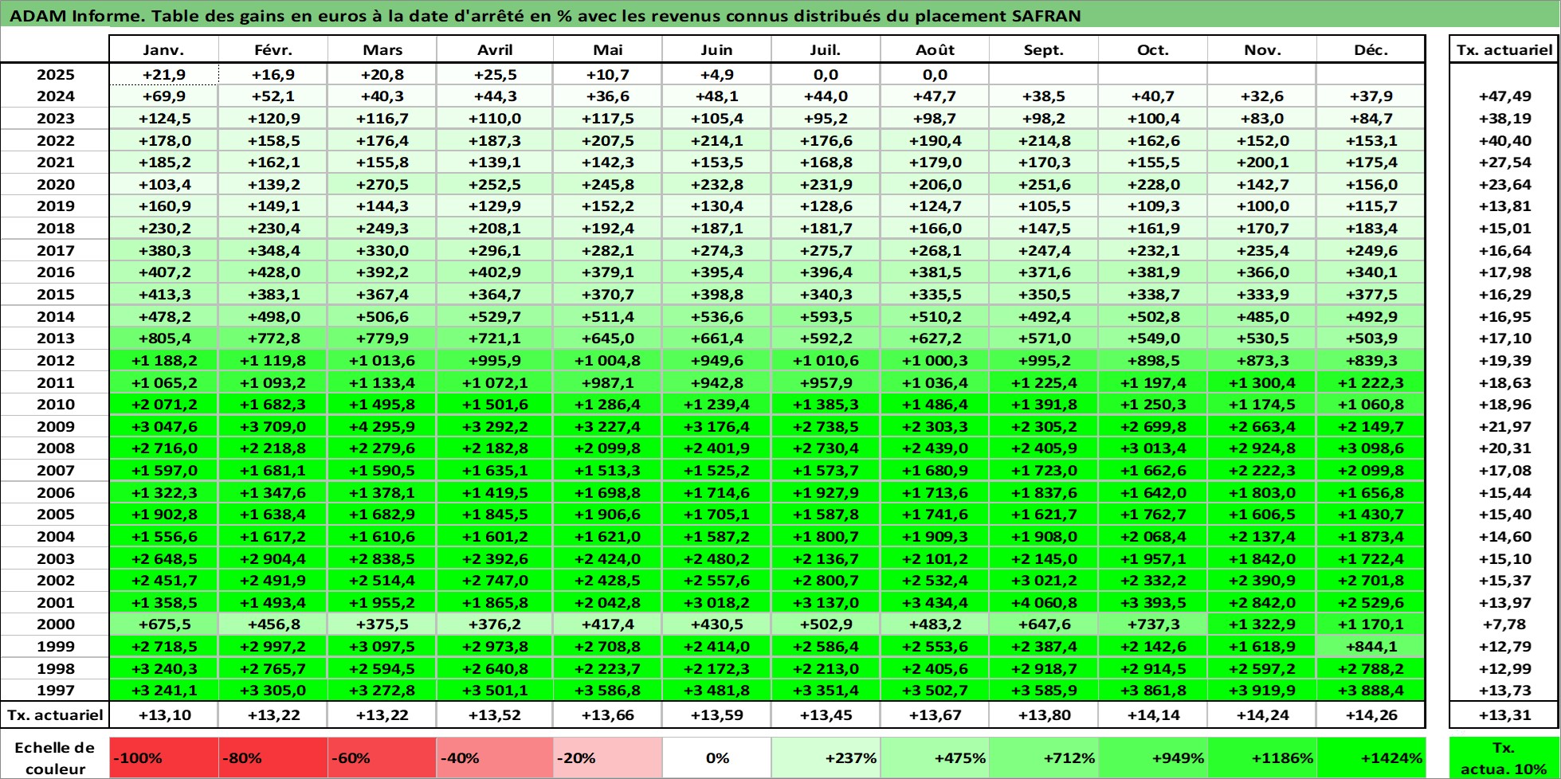Select the cell with value +37,9
The image size is (1561, 779).
click(x=1371, y=96)
